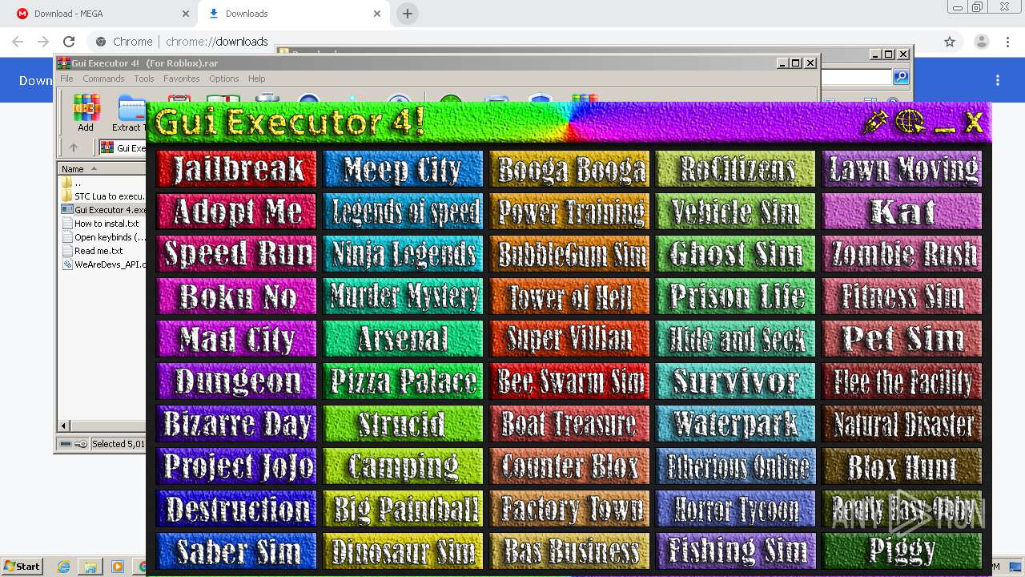Open a new Chrome tab with plus button
Image resolution: width=1025 pixels, height=577 pixels.
click(x=408, y=14)
